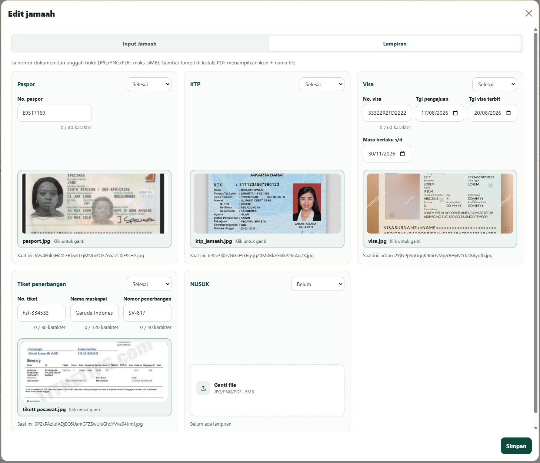Screen dimensions: 540x463
Task: Click the Paspor 'Saat ini' filename text
Action: coord(81,256)
